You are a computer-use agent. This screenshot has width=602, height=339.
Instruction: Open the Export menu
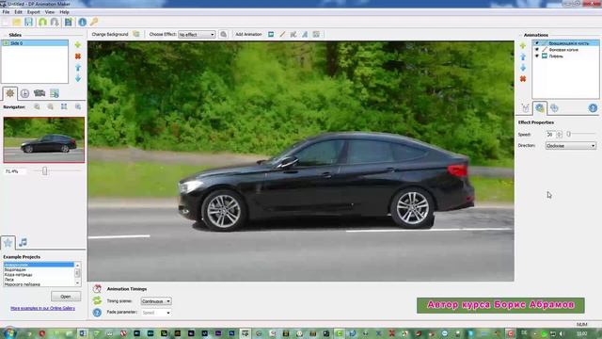(x=34, y=12)
